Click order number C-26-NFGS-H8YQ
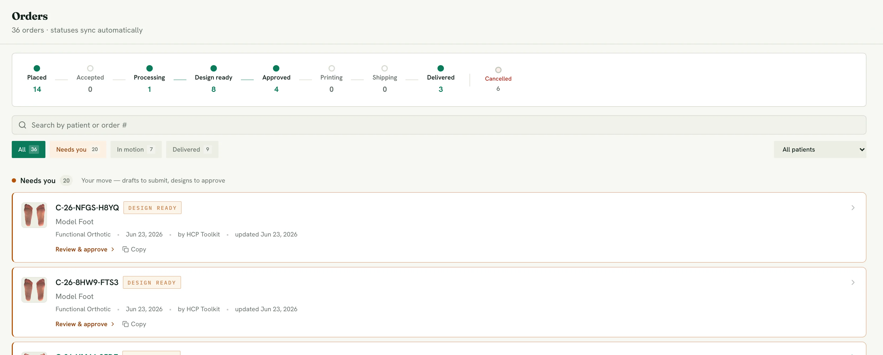 pos(87,208)
